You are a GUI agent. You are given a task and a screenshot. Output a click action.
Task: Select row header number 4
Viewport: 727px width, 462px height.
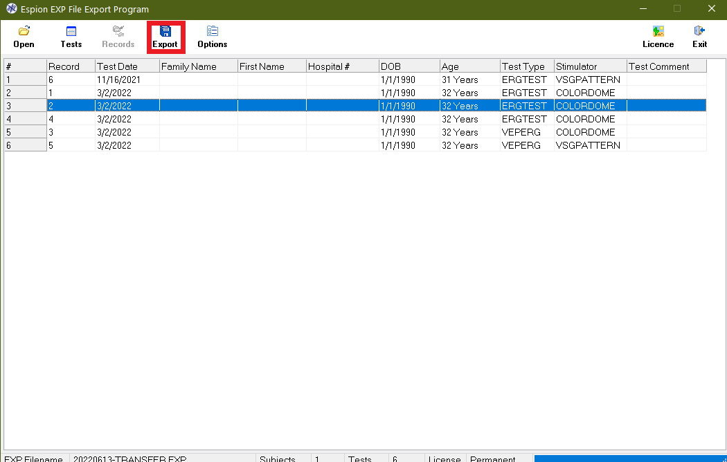coord(26,119)
